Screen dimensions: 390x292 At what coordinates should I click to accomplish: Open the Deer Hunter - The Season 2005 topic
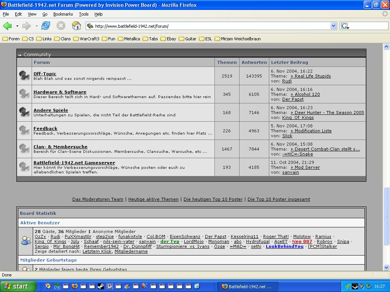(327, 113)
